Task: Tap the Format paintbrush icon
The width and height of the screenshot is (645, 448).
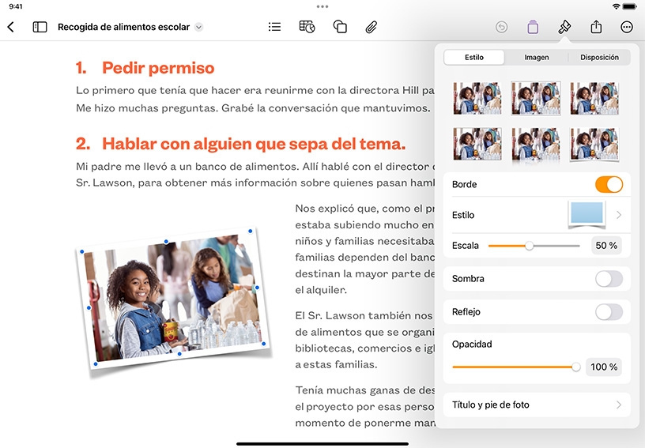Action: point(564,27)
